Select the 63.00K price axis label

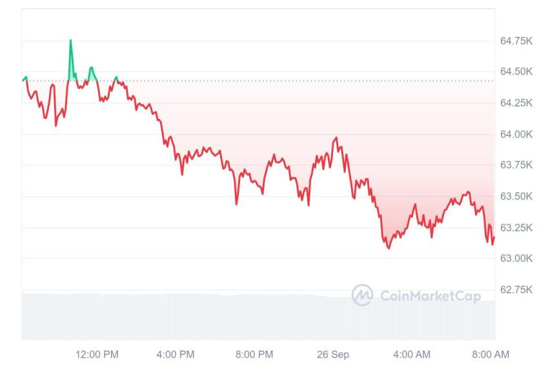(x=516, y=258)
